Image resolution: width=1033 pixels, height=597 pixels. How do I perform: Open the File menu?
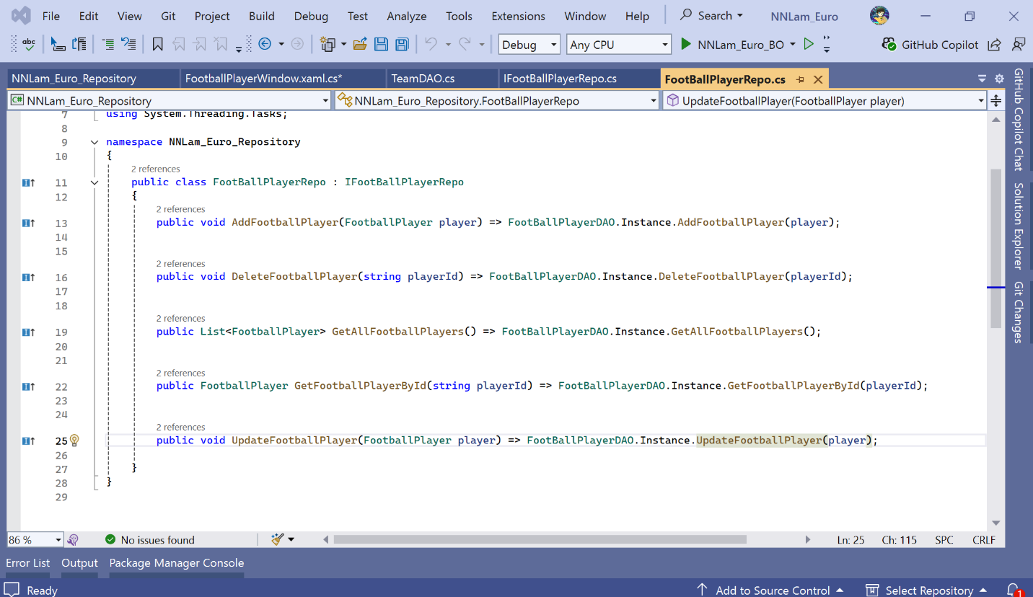click(x=51, y=16)
